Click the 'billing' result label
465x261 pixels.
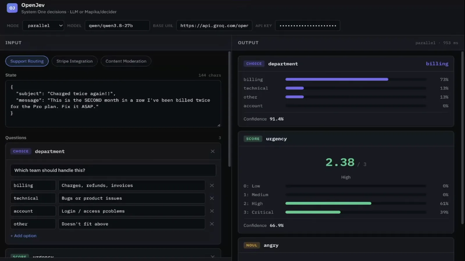click(x=437, y=64)
